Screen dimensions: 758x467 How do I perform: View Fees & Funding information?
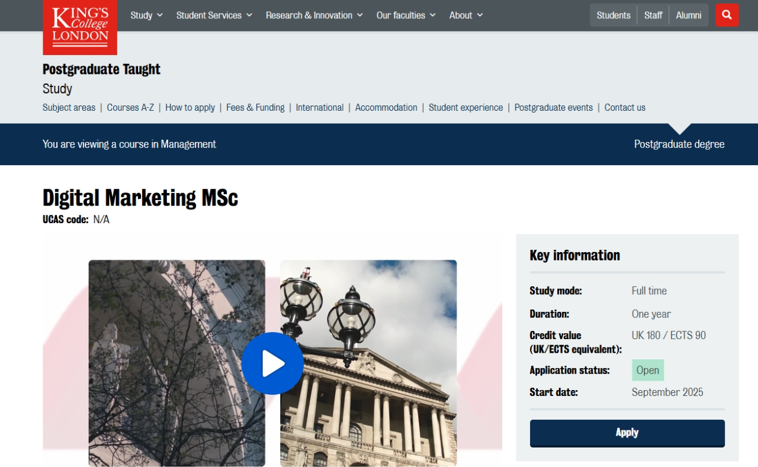[x=255, y=108]
